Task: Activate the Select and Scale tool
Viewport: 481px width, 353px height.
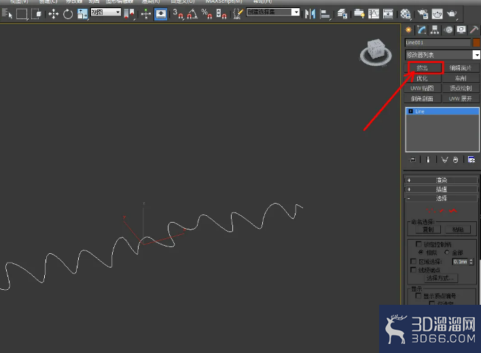Action: 82,14
